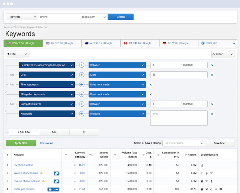Remove the Misspelled keywords filter row
Image resolution: width=240 pixels, height=193 pixels.
pyautogui.click(x=151, y=95)
